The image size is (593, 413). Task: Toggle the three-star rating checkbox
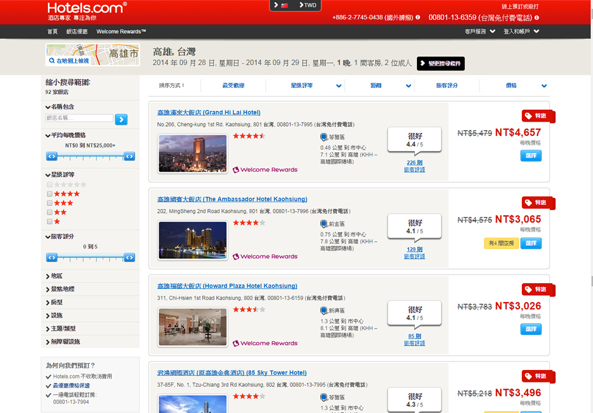49,203
